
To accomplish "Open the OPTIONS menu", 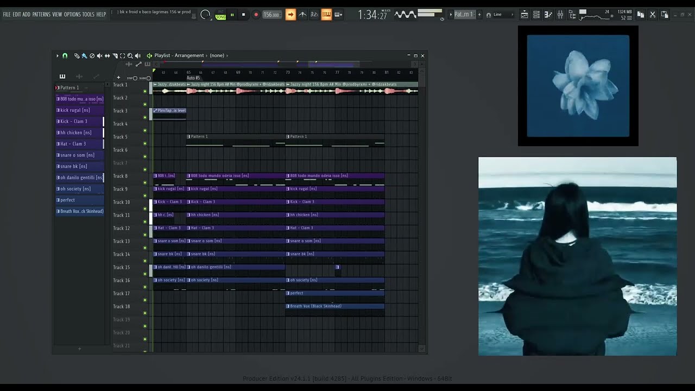I will pyautogui.click(x=72, y=15).
